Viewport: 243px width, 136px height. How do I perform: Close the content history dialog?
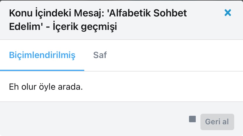coord(228,13)
